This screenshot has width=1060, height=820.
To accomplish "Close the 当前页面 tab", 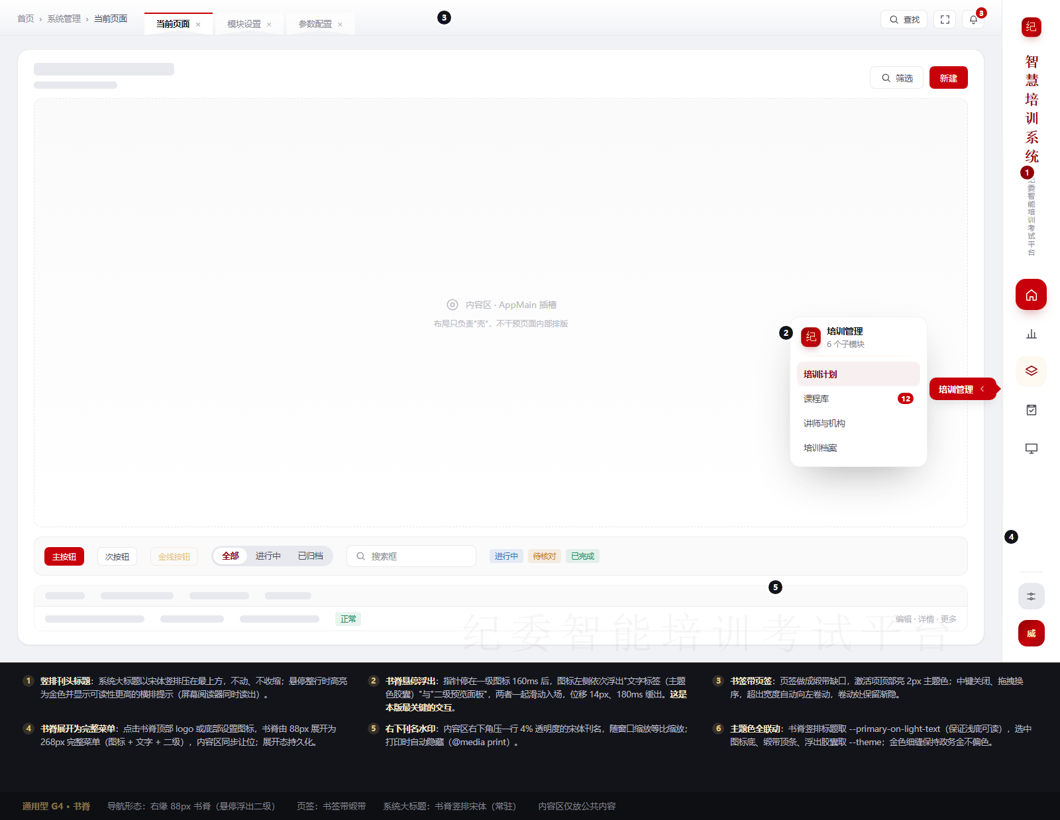I will click(198, 25).
